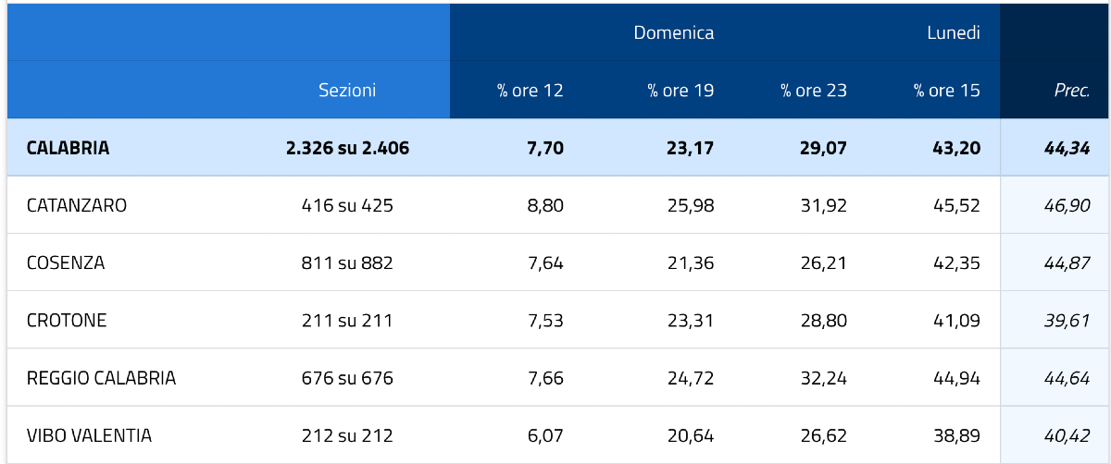Click the % ore 19 column header
The image size is (1111, 464).
[x=680, y=91]
